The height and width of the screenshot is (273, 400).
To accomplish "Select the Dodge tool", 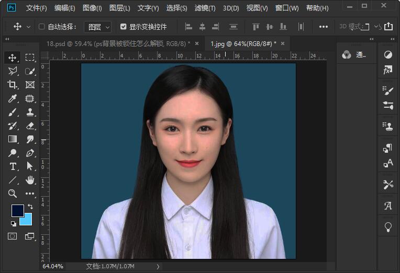I will coord(12,153).
